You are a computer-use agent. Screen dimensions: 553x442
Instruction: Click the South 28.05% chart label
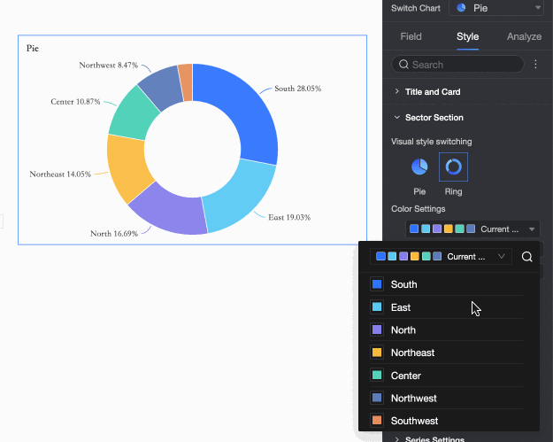click(297, 89)
